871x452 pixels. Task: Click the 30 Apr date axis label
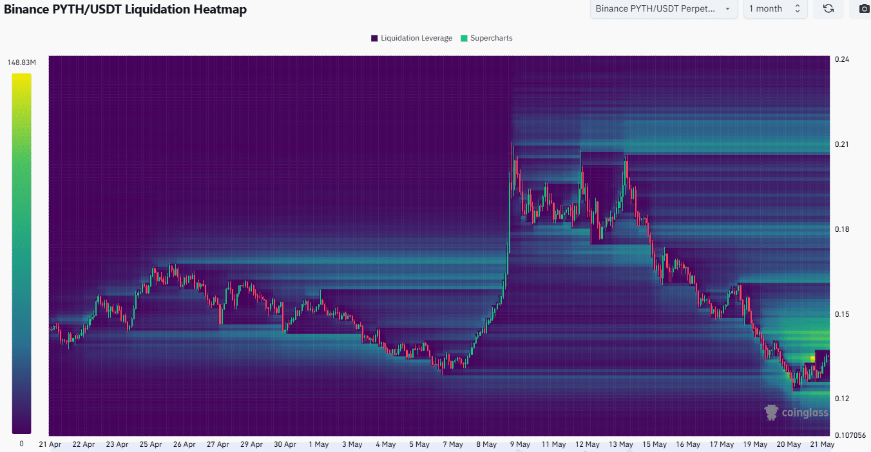click(x=285, y=444)
